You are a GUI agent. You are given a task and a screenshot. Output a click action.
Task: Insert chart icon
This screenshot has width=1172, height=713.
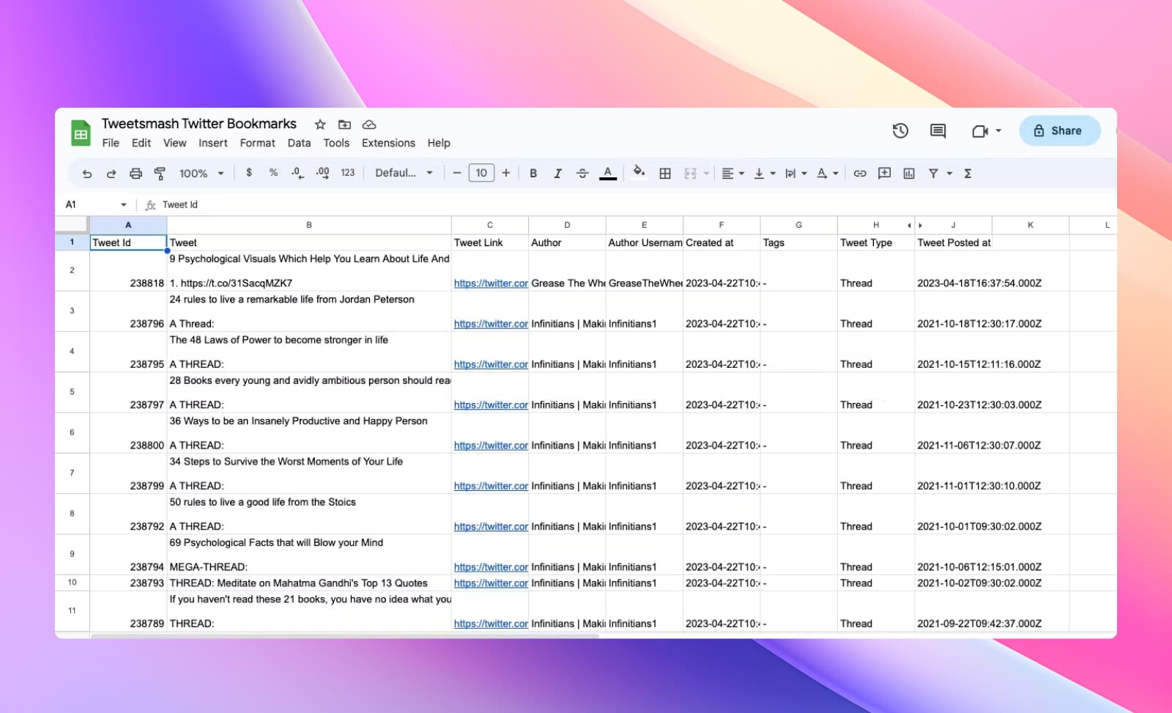(909, 174)
